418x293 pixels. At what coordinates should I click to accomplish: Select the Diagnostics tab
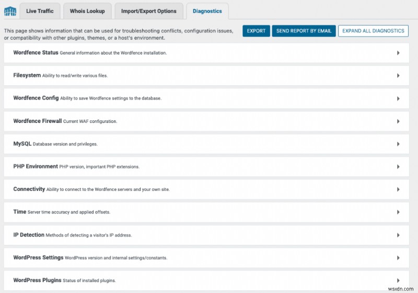(207, 11)
